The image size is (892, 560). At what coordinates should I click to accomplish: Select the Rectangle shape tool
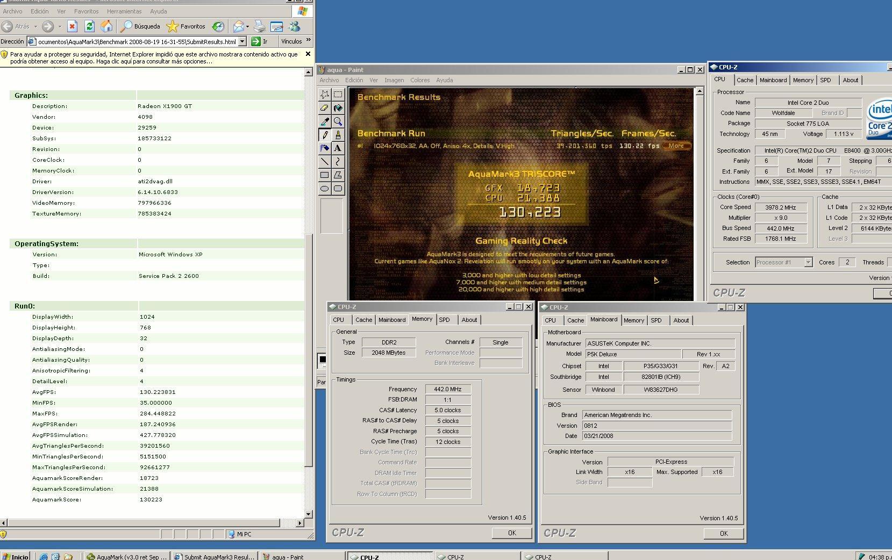(x=325, y=175)
